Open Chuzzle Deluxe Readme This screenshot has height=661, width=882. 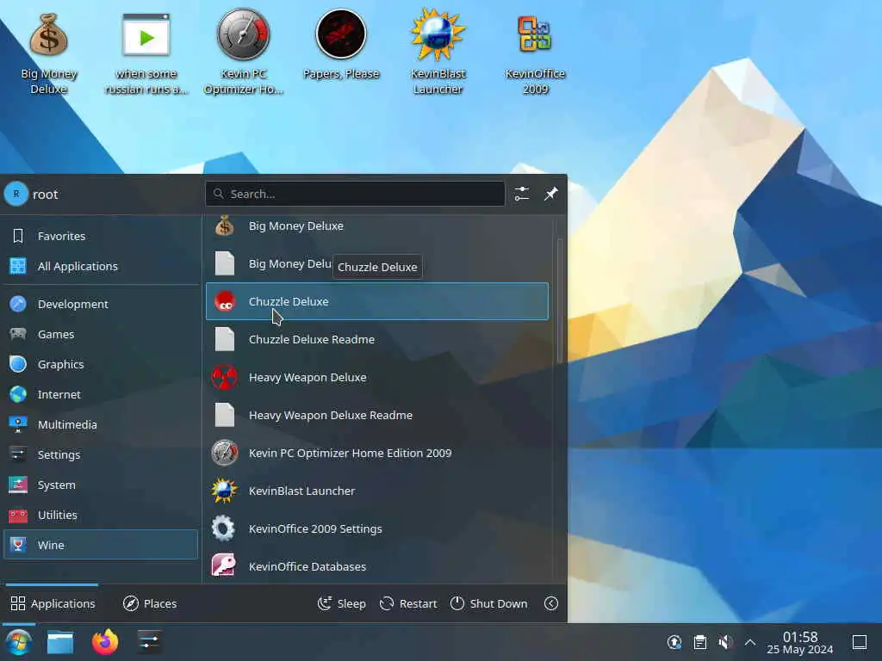tap(377, 339)
